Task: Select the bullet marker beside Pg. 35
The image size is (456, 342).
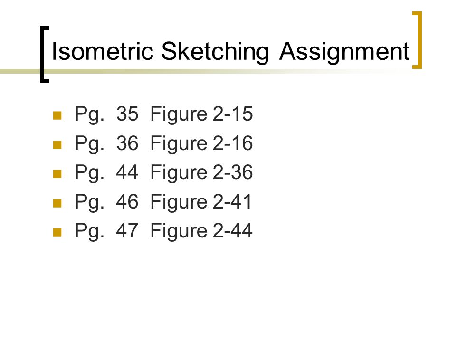Action: (57, 115)
